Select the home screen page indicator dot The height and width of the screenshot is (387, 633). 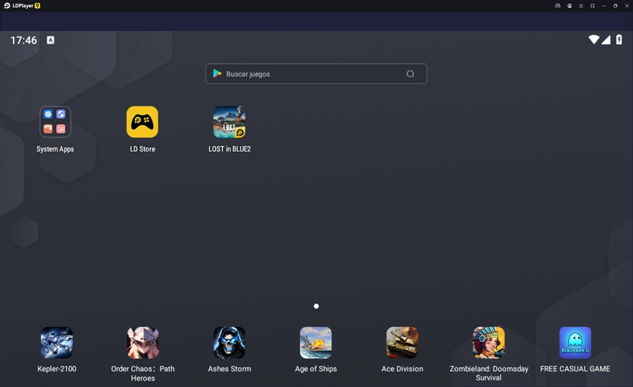coord(316,306)
